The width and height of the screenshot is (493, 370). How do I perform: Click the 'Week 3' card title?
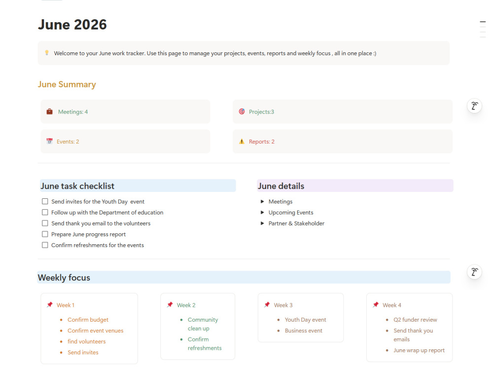(283, 305)
